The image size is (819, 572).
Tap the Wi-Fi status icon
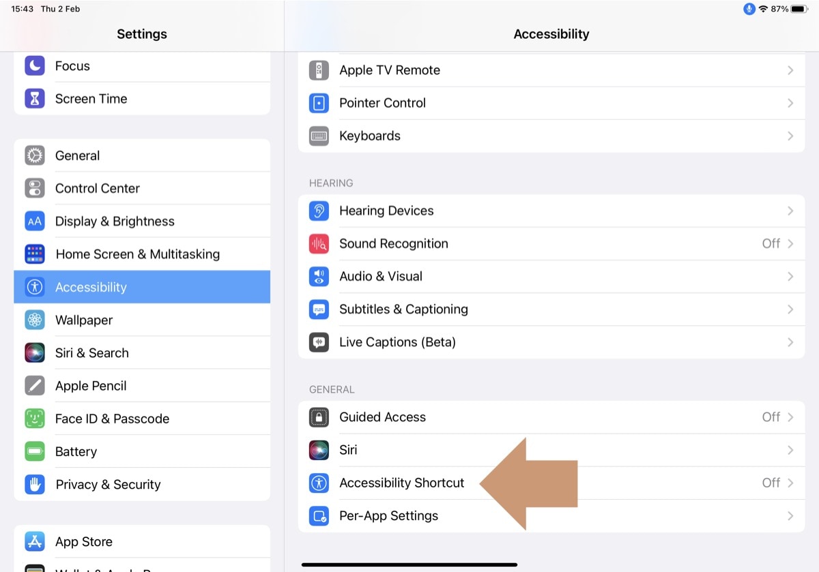click(x=763, y=9)
